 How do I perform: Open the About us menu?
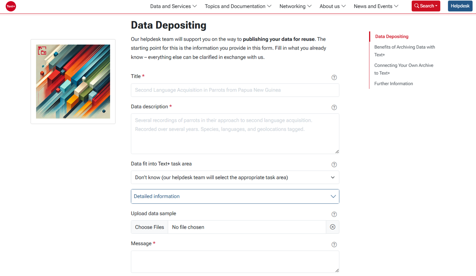[x=332, y=6]
